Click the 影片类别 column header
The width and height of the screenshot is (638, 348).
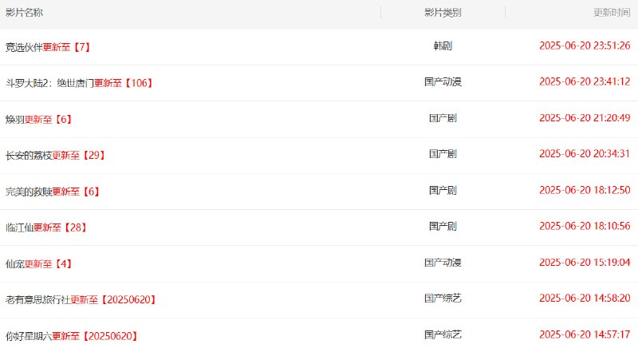coord(443,13)
